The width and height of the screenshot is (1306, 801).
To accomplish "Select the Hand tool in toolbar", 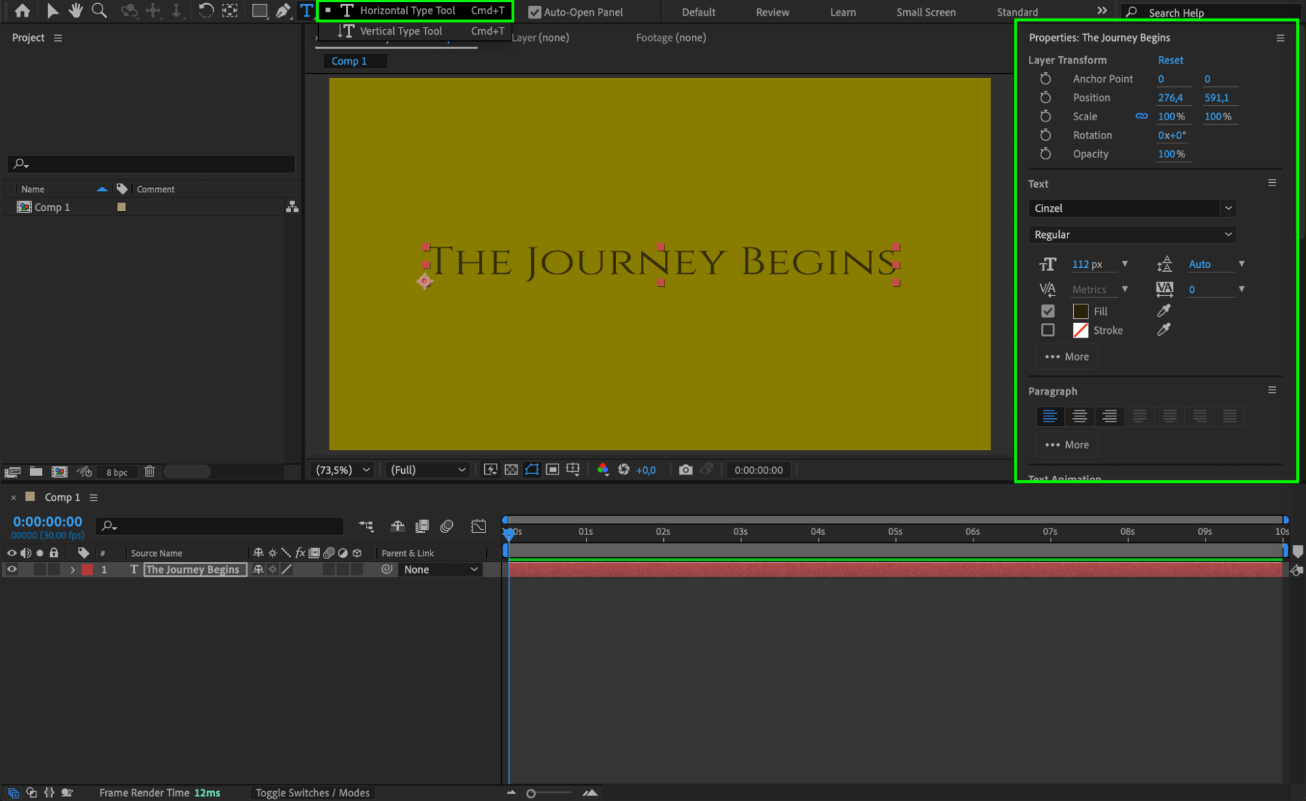I will click(x=76, y=10).
